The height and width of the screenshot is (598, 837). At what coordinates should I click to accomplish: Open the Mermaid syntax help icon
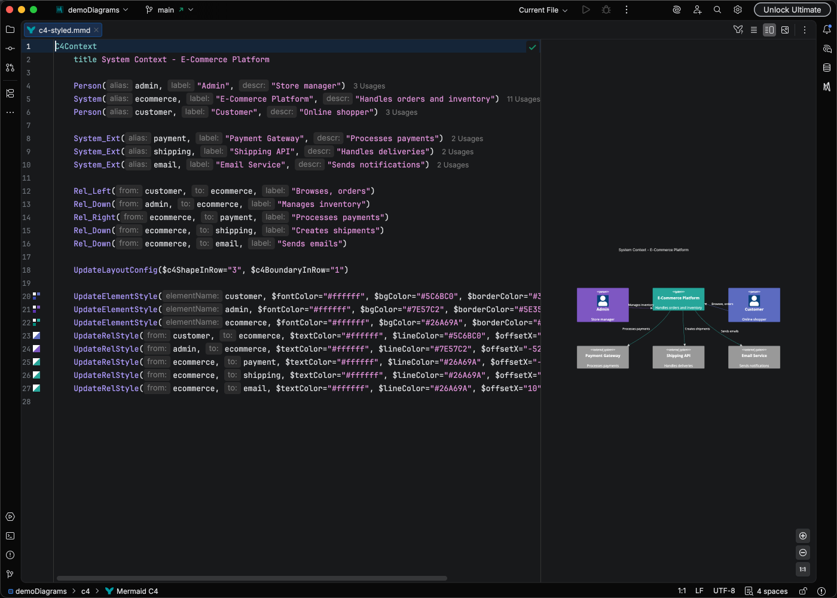738,30
